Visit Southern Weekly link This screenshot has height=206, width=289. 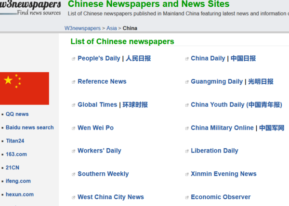(103, 174)
